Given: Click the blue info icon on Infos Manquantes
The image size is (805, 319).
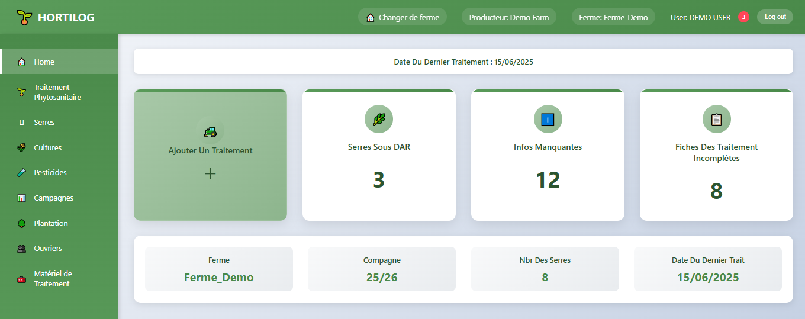Looking at the screenshot, I should pyautogui.click(x=548, y=120).
